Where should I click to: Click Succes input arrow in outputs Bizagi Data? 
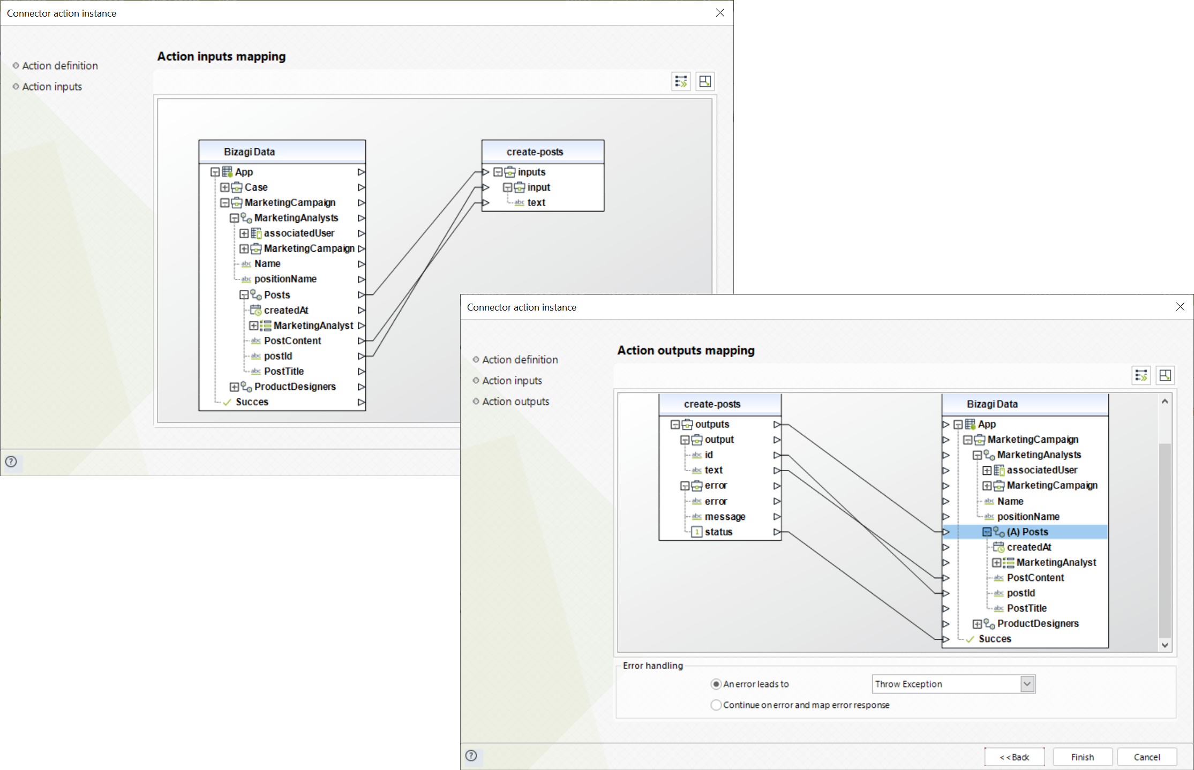pyautogui.click(x=946, y=639)
